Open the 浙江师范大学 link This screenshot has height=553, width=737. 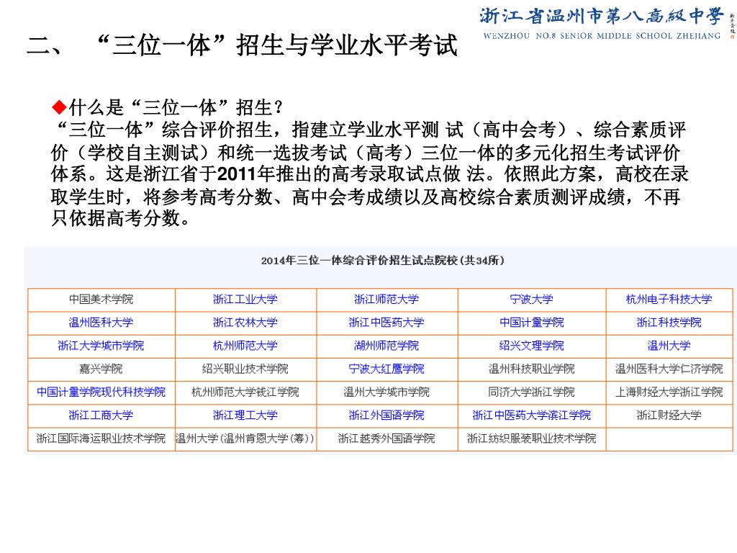click(x=386, y=300)
